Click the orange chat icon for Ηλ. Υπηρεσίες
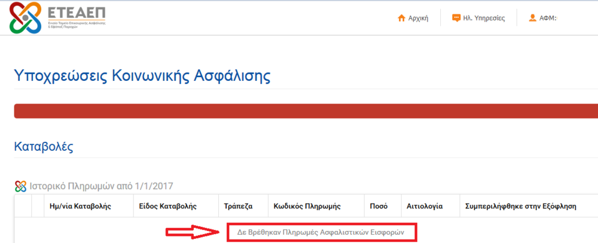The image size is (598, 243). click(x=456, y=18)
